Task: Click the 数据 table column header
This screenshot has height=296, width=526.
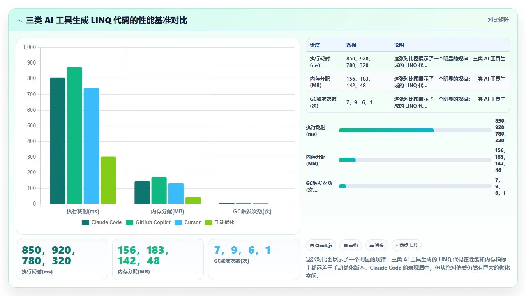Action: (x=351, y=45)
